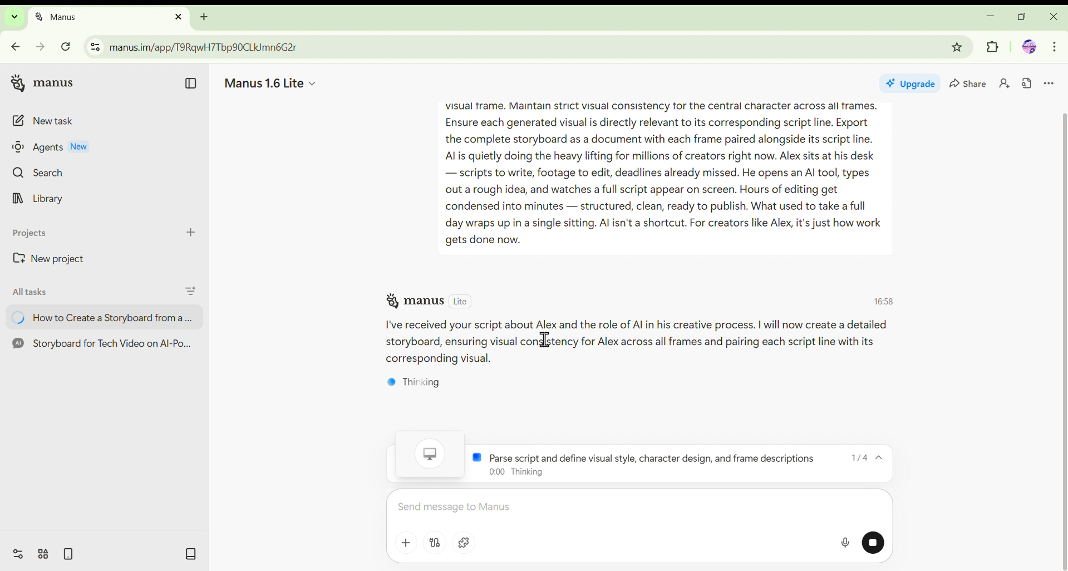
Task: Open the browser extensions puzzle icon
Action: pos(992,48)
